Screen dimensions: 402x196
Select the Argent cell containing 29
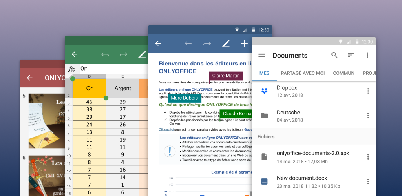coord(122,102)
